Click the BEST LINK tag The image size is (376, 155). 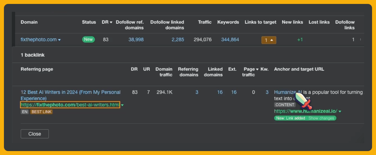tap(42, 112)
